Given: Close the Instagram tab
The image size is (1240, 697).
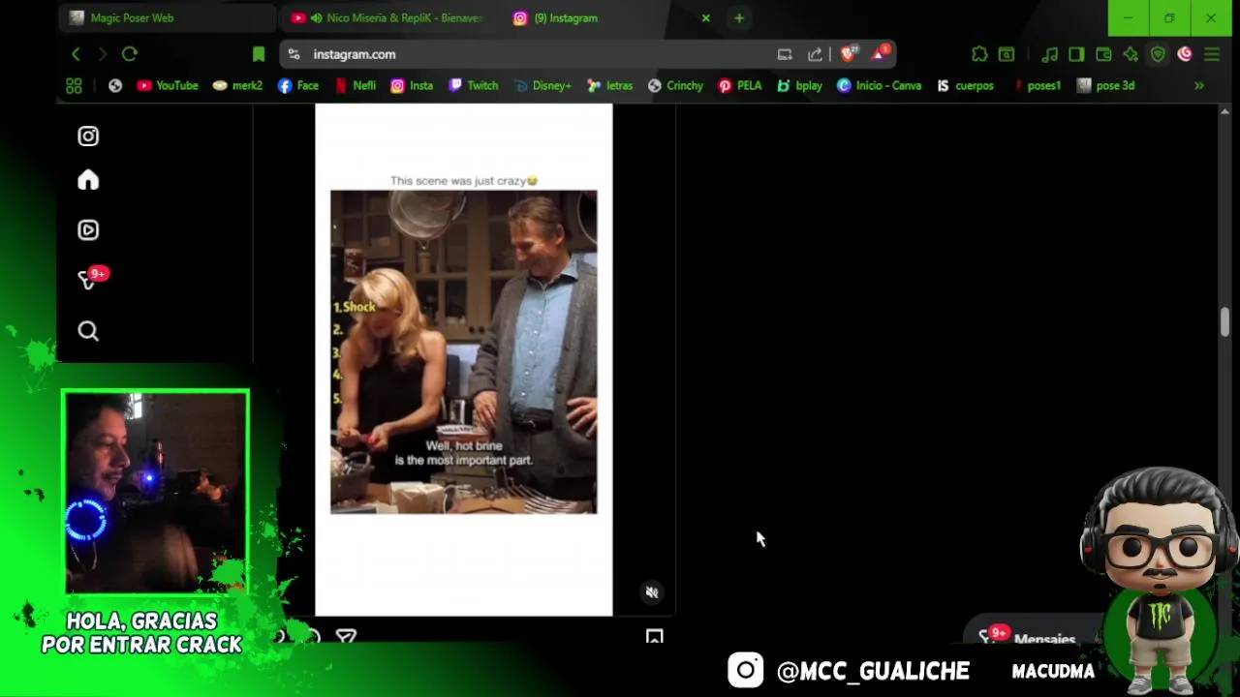Looking at the screenshot, I should click(x=705, y=17).
